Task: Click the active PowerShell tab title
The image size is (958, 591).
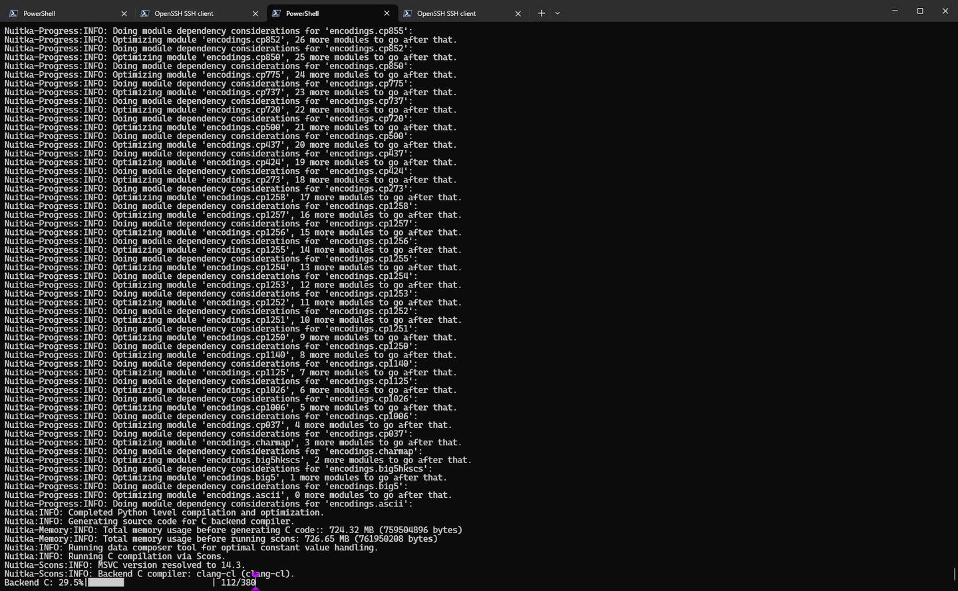Action: tap(302, 13)
